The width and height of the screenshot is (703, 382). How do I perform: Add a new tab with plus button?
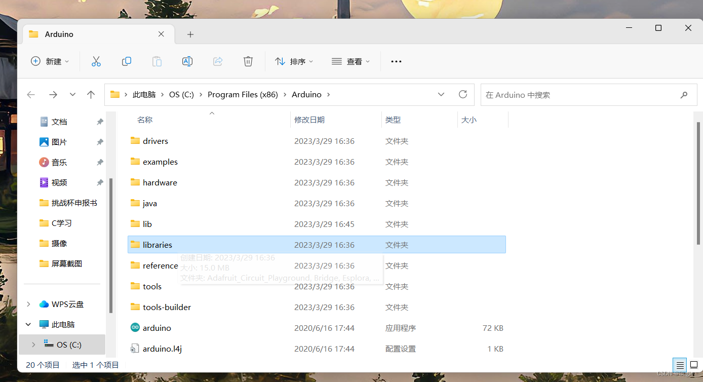[x=190, y=34]
